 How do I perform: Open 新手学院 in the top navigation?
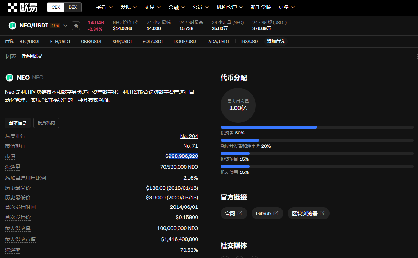tap(261, 8)
